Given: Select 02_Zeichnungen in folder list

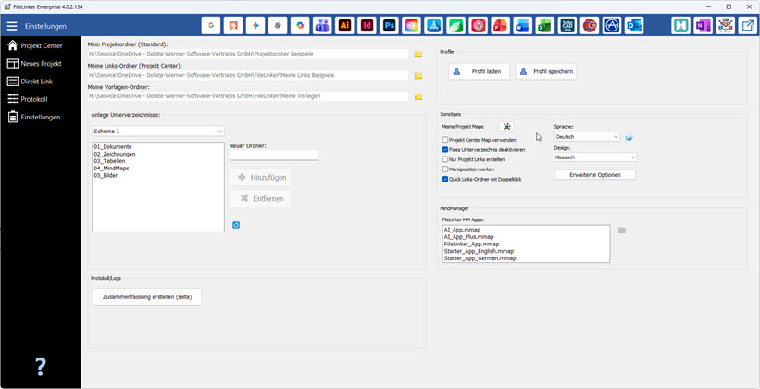Looking at the screenshot, I should point(115,154).
